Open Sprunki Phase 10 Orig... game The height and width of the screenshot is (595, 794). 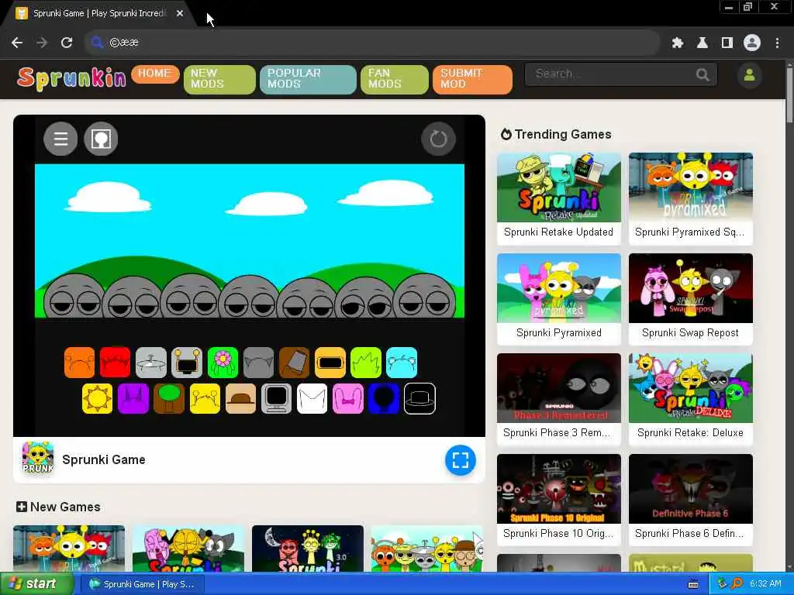click(x=559, y=500)
